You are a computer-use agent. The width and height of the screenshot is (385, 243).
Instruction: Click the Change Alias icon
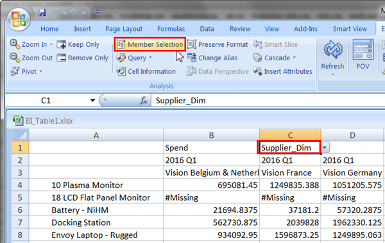tap(192, 58)
